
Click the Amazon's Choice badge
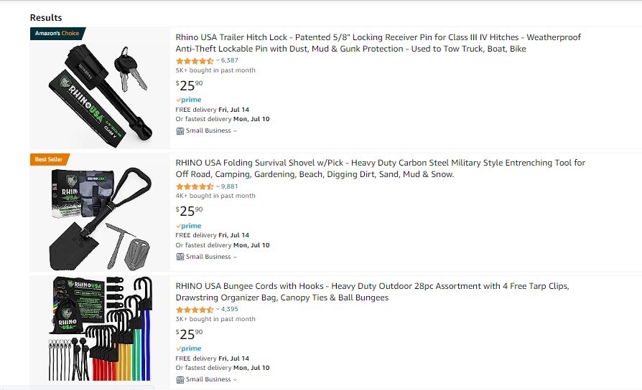coord(58,33)
